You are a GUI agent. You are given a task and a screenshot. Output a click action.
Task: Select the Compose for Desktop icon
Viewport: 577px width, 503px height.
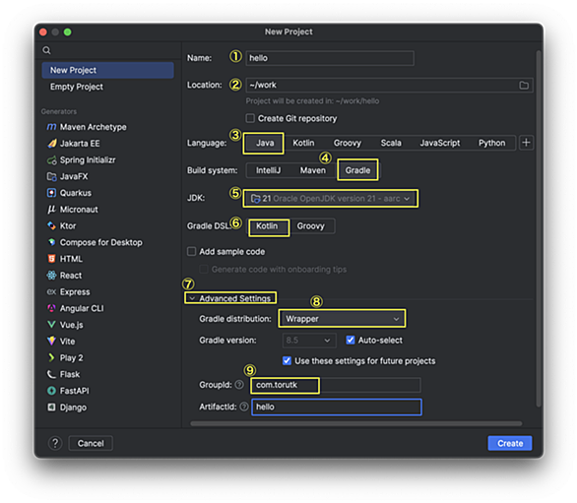[x=51, y=242]
